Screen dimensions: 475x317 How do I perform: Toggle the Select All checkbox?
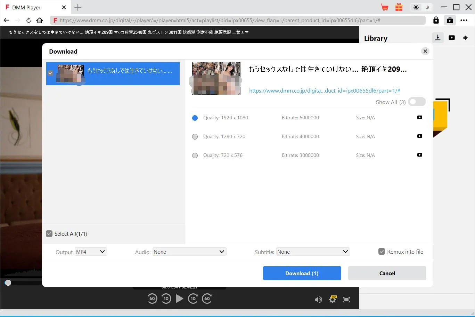tap(49, 234)
